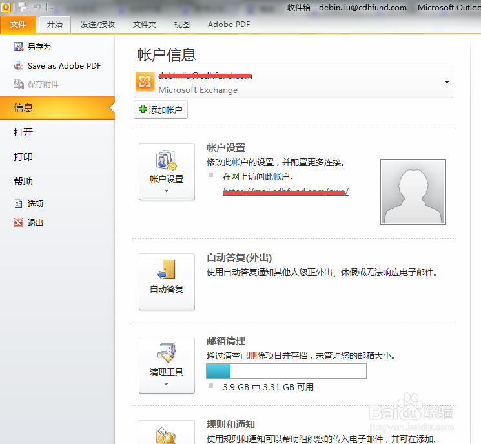Click the 自动答复 door icon button
Screen dimensions: 481x444
(167, 282)
